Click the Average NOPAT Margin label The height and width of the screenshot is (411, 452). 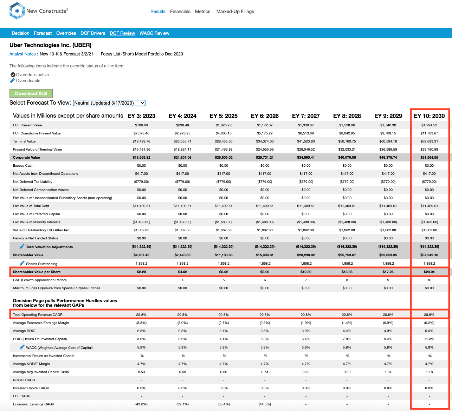click(x=31, y=364)
